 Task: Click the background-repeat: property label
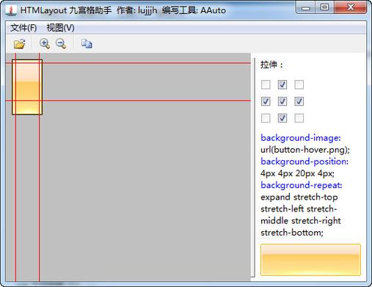(x=302, y=185)
